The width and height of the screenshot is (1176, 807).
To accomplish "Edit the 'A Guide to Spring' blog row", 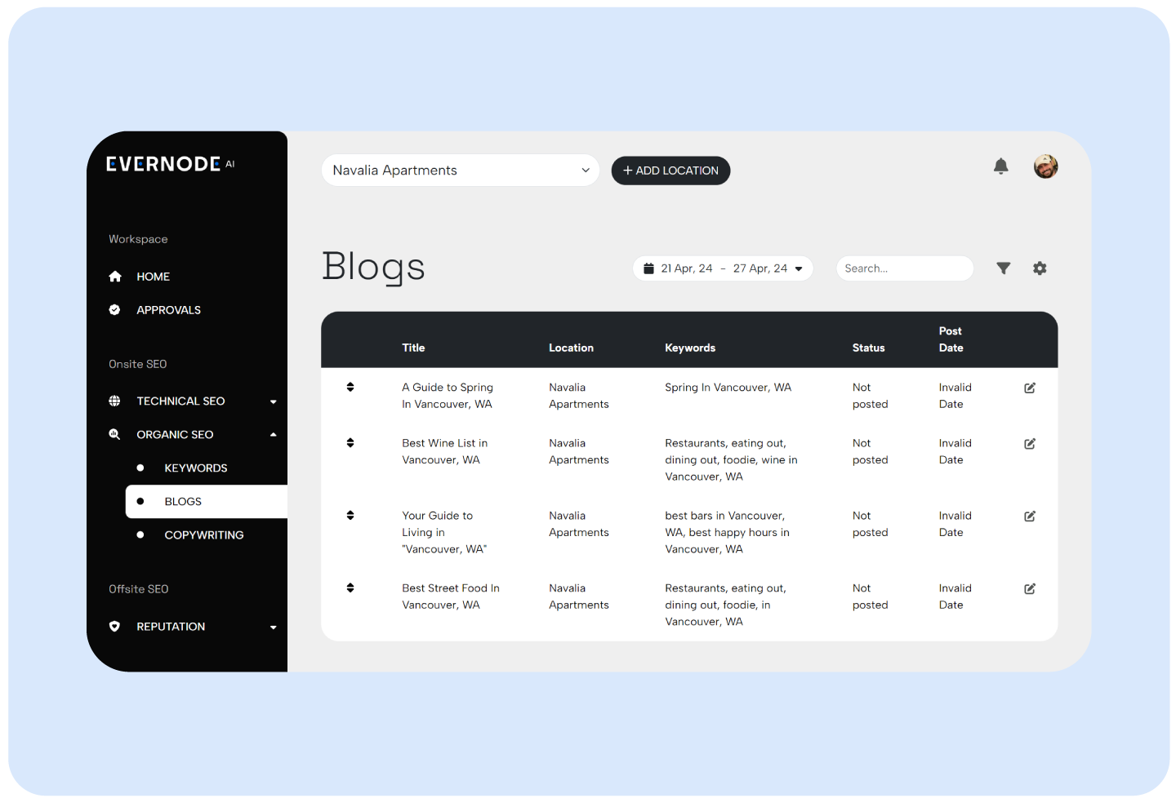I will [x=1030, y=388].
